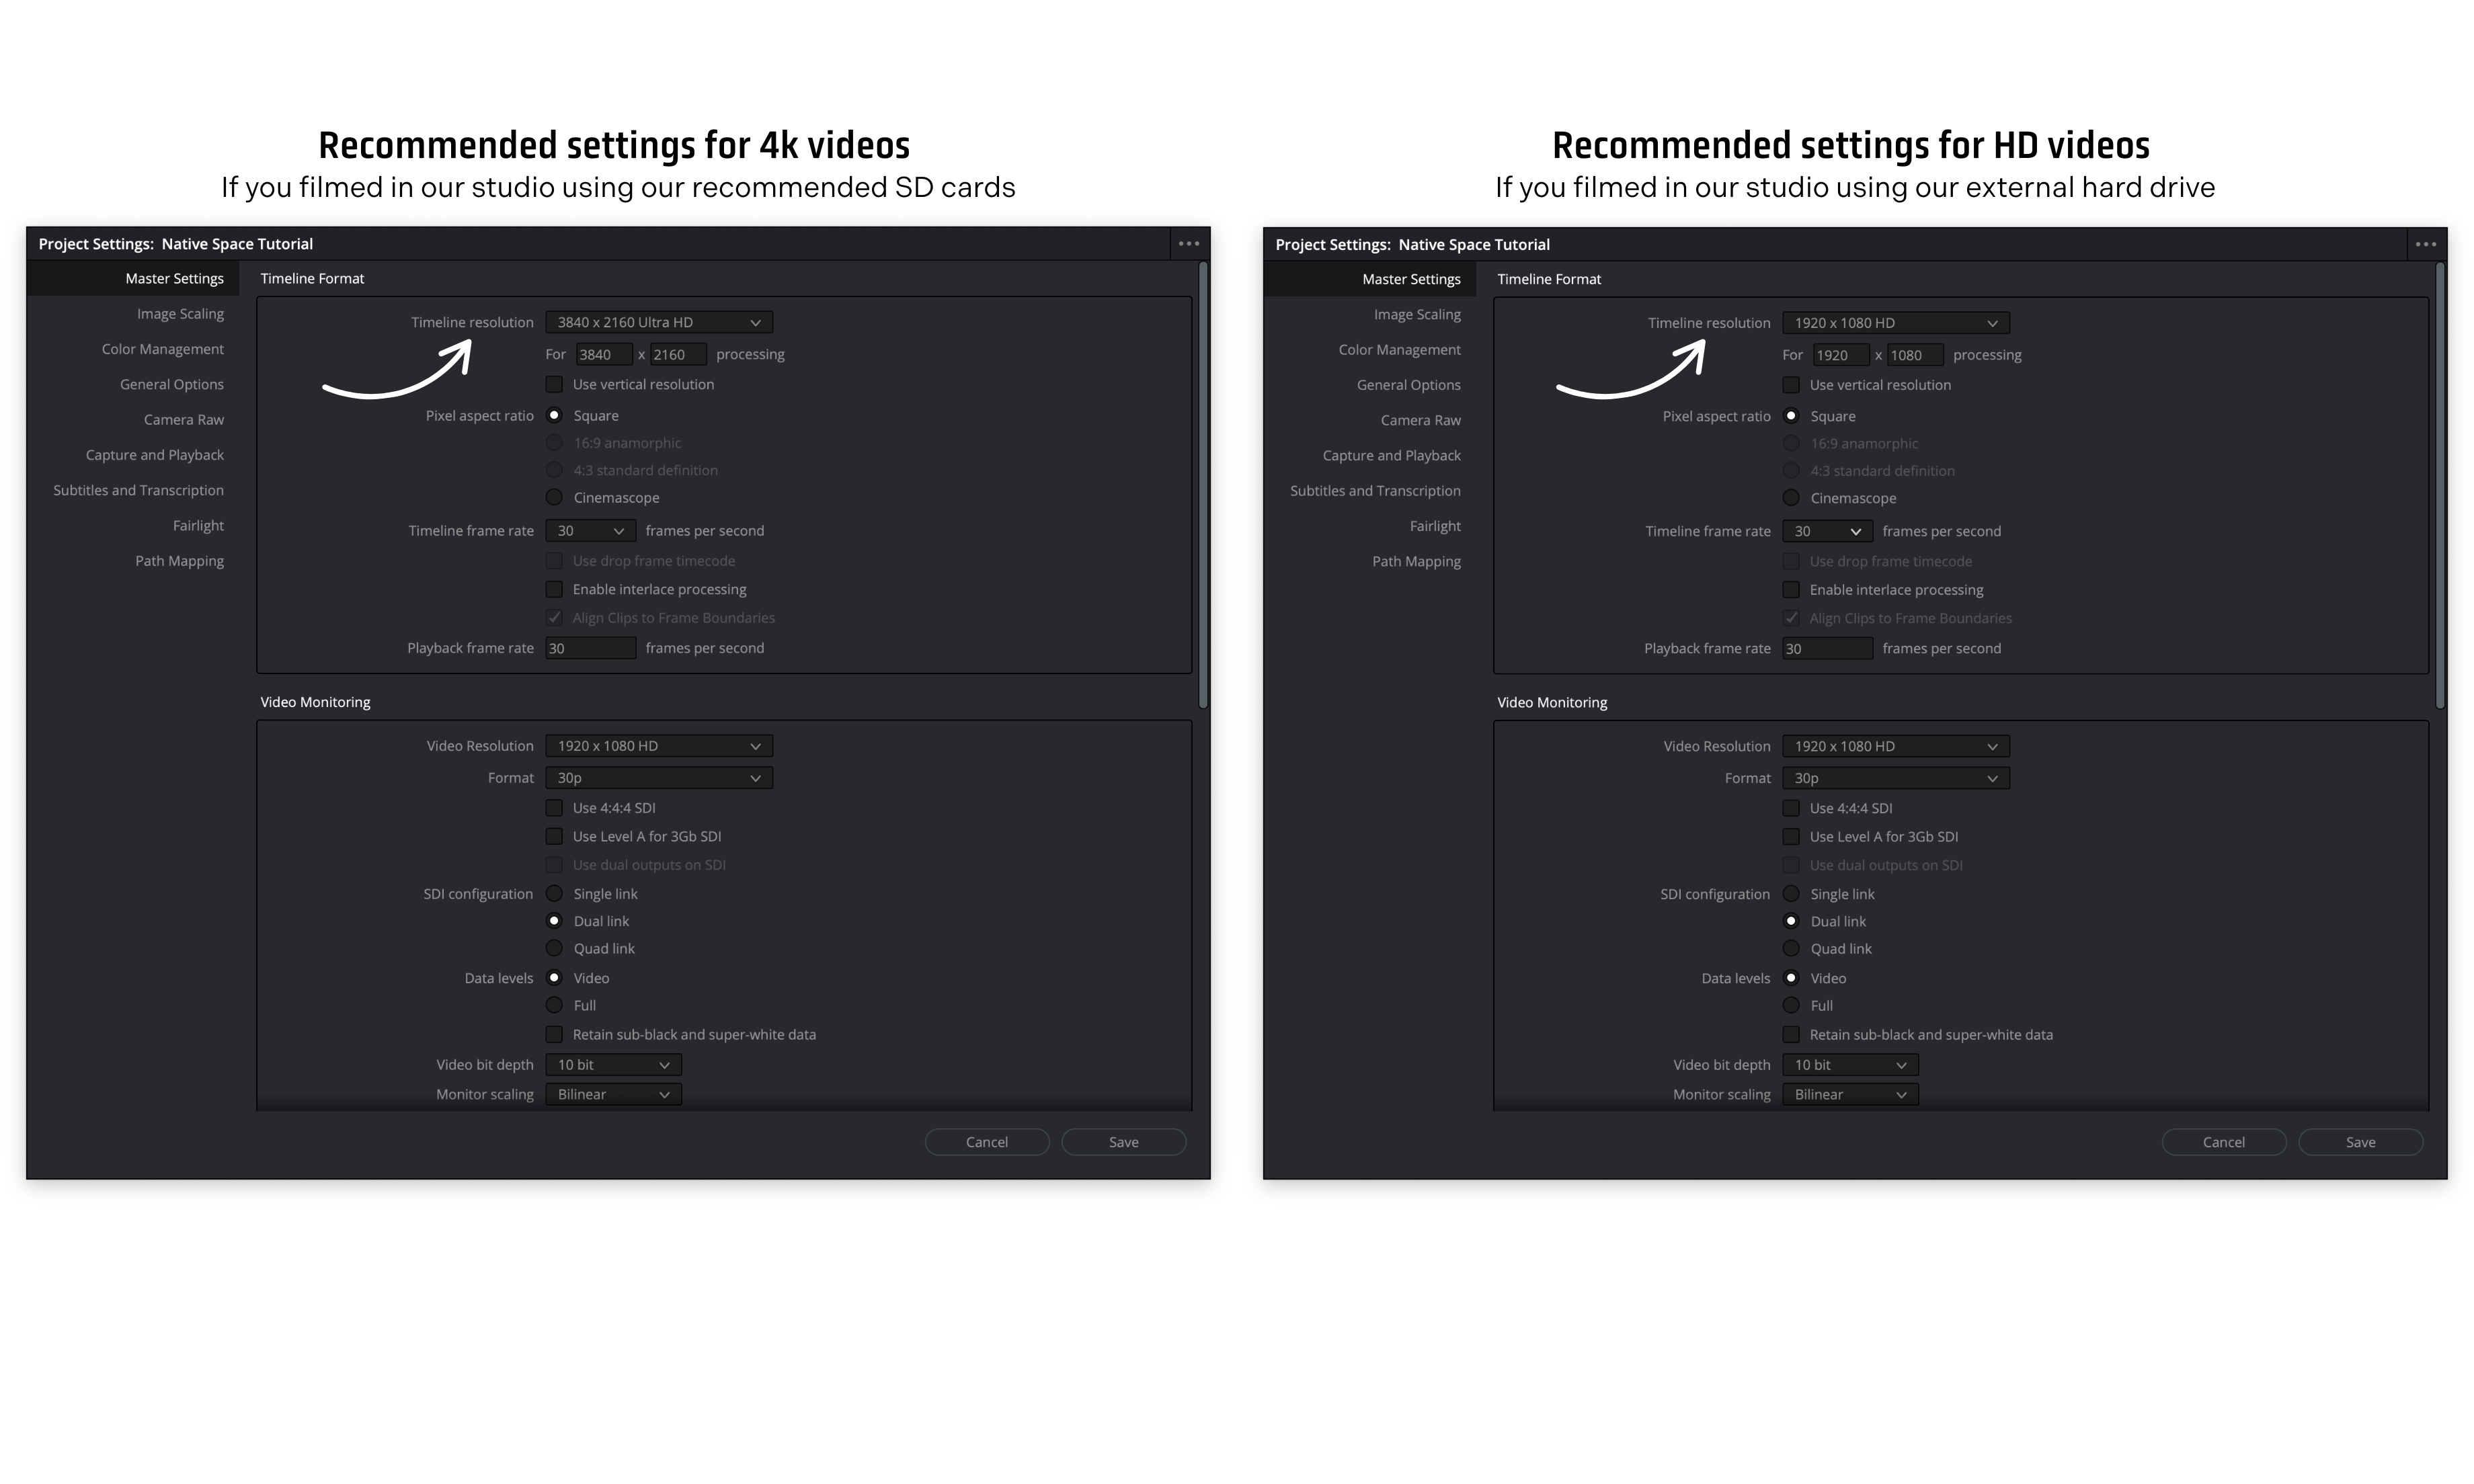Open Camera Raw in 4k window

click(x=184, y=420)
